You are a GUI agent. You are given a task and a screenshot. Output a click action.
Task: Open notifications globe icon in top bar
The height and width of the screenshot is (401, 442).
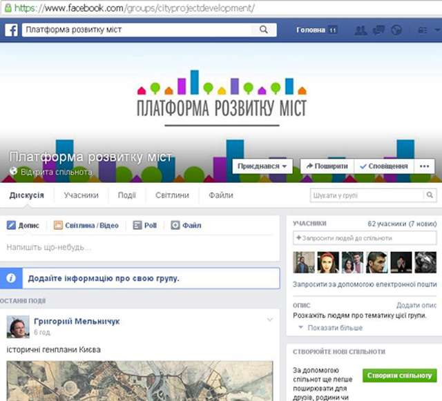click(x=396, y=30)
